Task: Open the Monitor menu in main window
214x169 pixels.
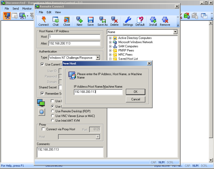Action: (x=27, y=9)
